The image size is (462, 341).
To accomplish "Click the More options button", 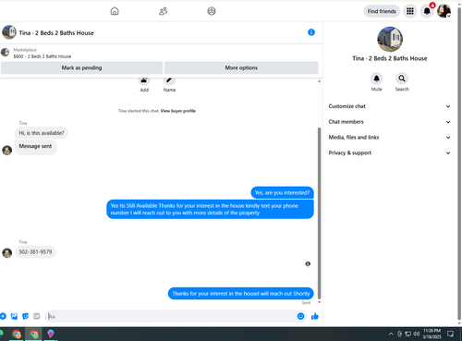I will [x=241, y=67].
